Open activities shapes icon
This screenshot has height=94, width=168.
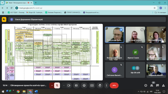point(163,85)
